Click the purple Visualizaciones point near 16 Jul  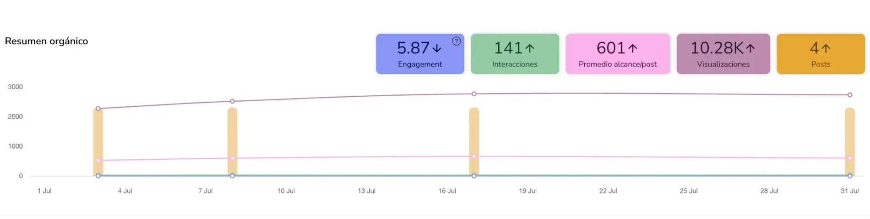tap(474, 94)
